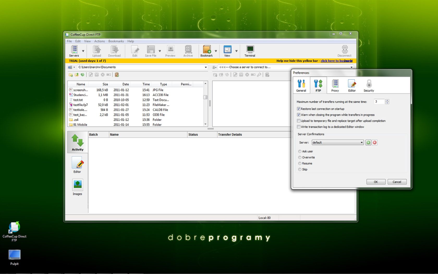
Task: Increase maximum transfers stepper up
Action: pyautogui.click(x=387, y=100)
